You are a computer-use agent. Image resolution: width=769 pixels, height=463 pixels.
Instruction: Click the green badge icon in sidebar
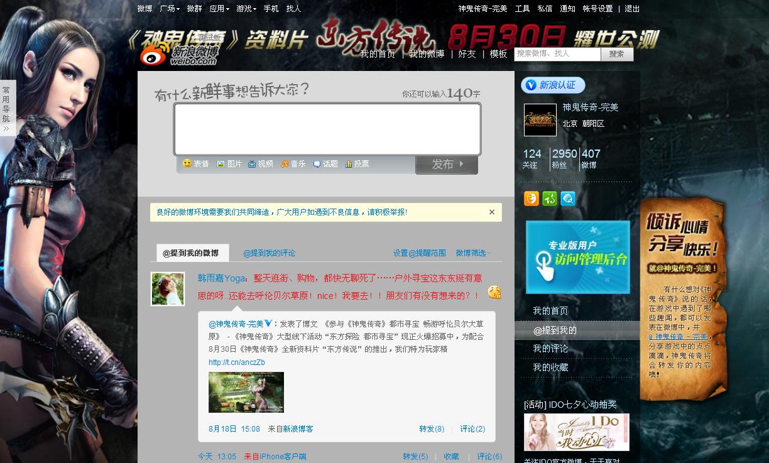[x=550, y=199]
